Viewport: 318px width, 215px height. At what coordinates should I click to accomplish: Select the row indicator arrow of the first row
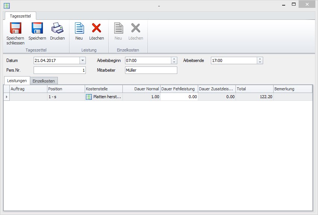6,97
